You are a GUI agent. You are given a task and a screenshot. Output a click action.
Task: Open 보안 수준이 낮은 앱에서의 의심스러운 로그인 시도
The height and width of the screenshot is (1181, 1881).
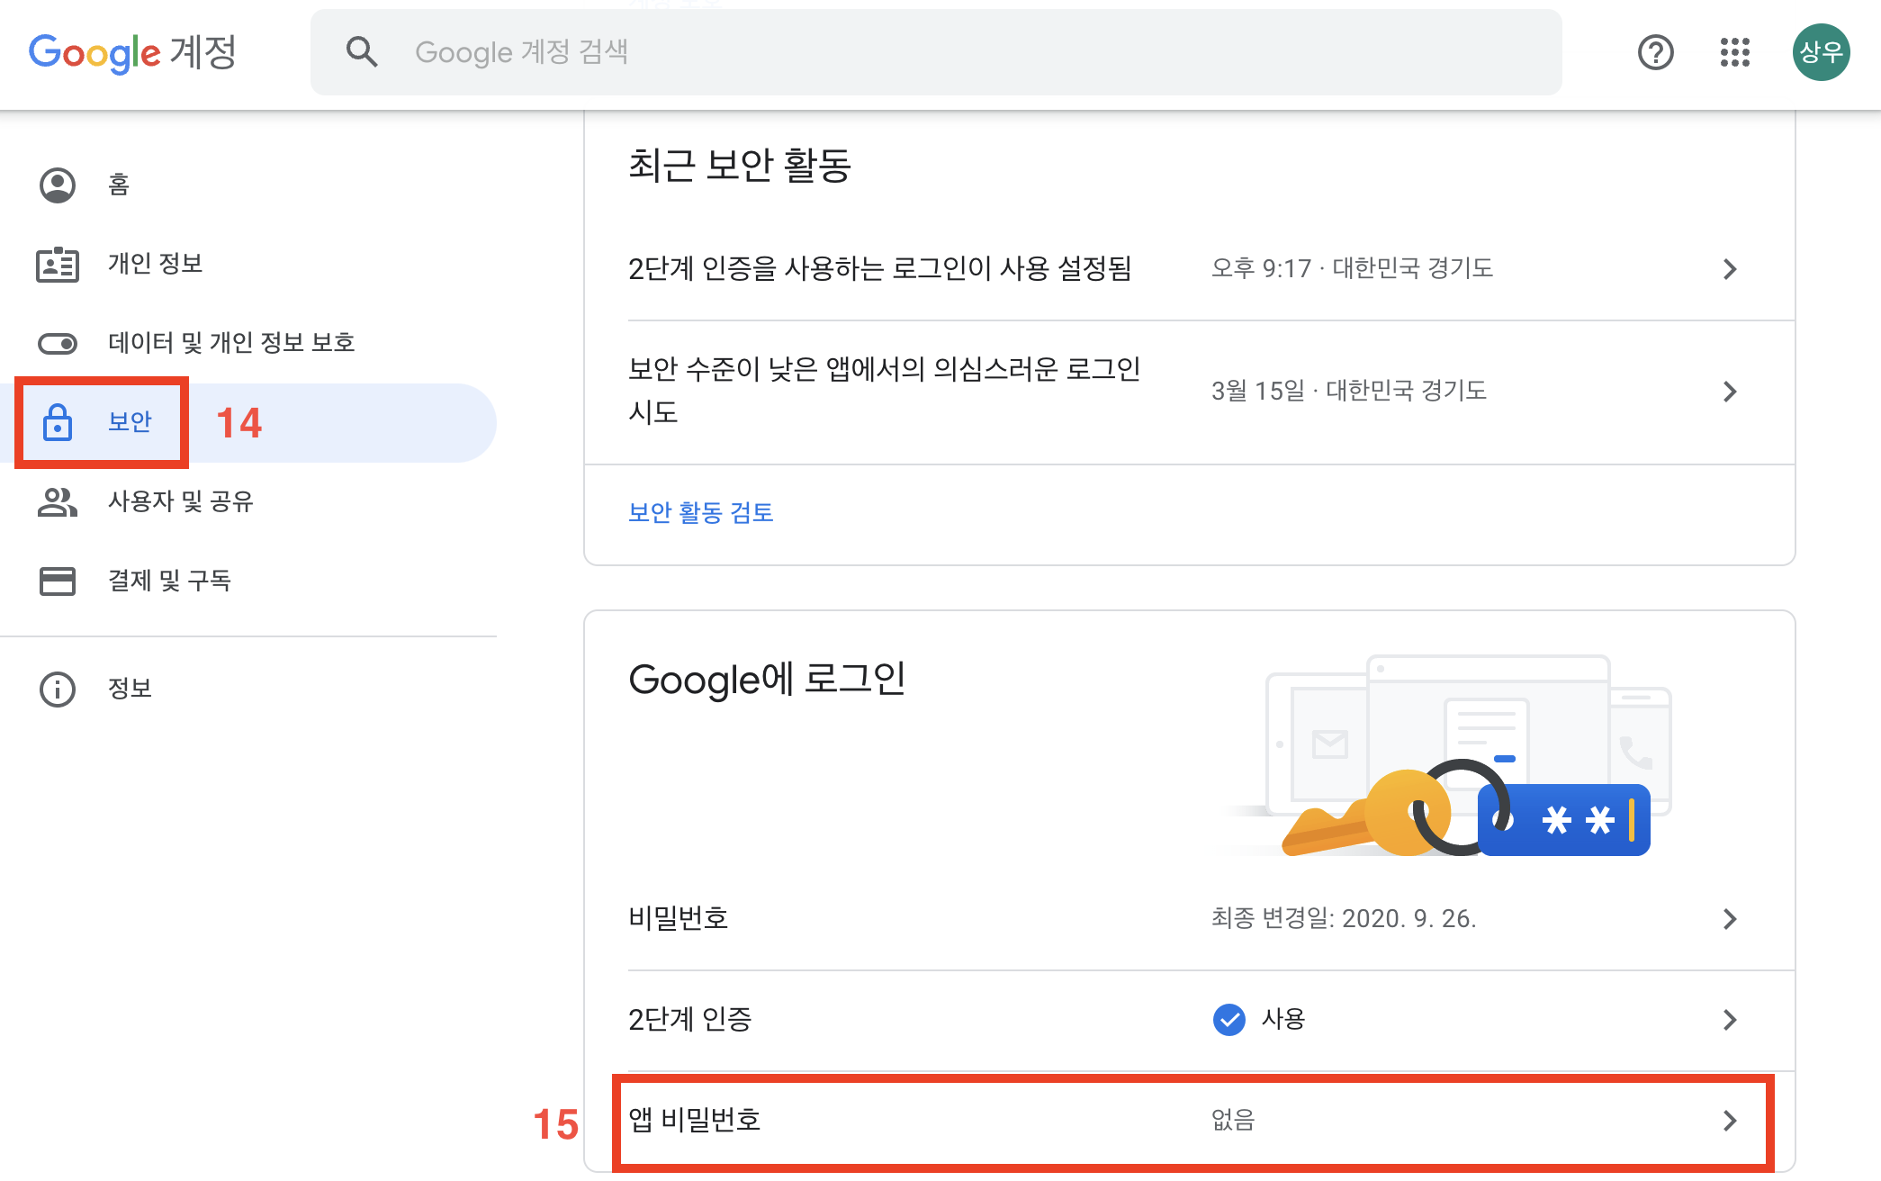point(1190,392)
